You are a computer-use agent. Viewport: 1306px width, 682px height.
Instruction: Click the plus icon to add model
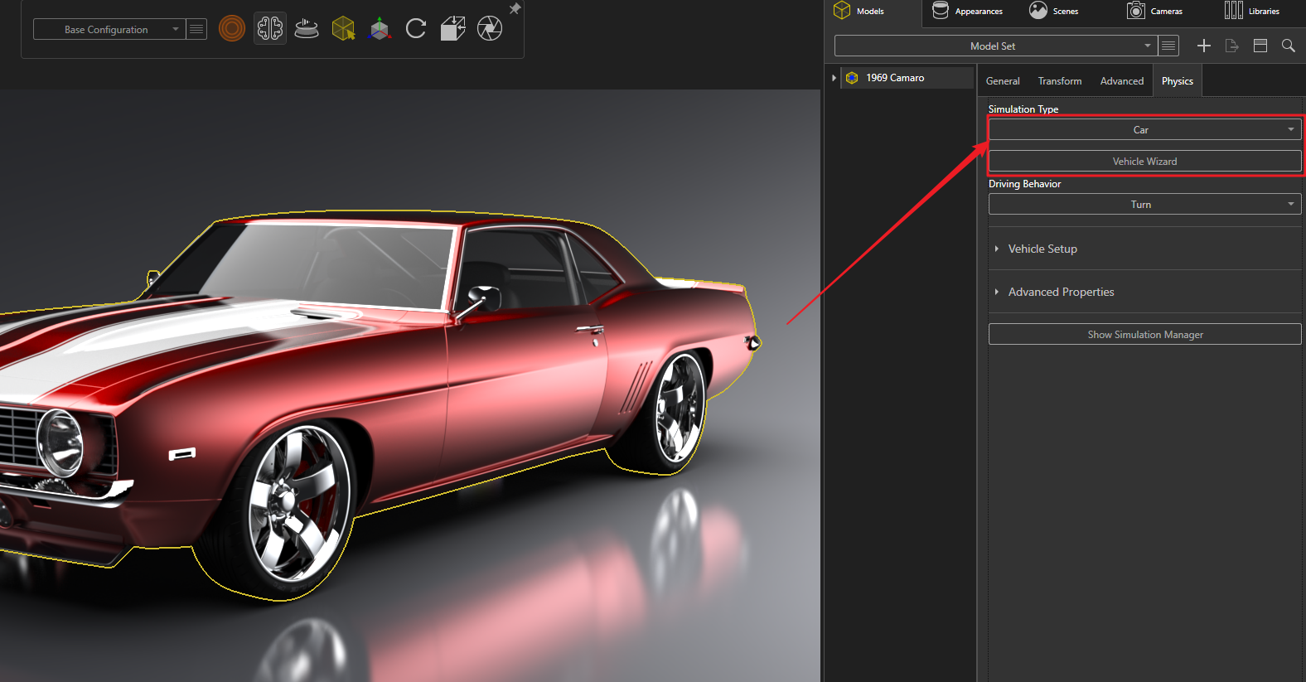point(1204,46)
